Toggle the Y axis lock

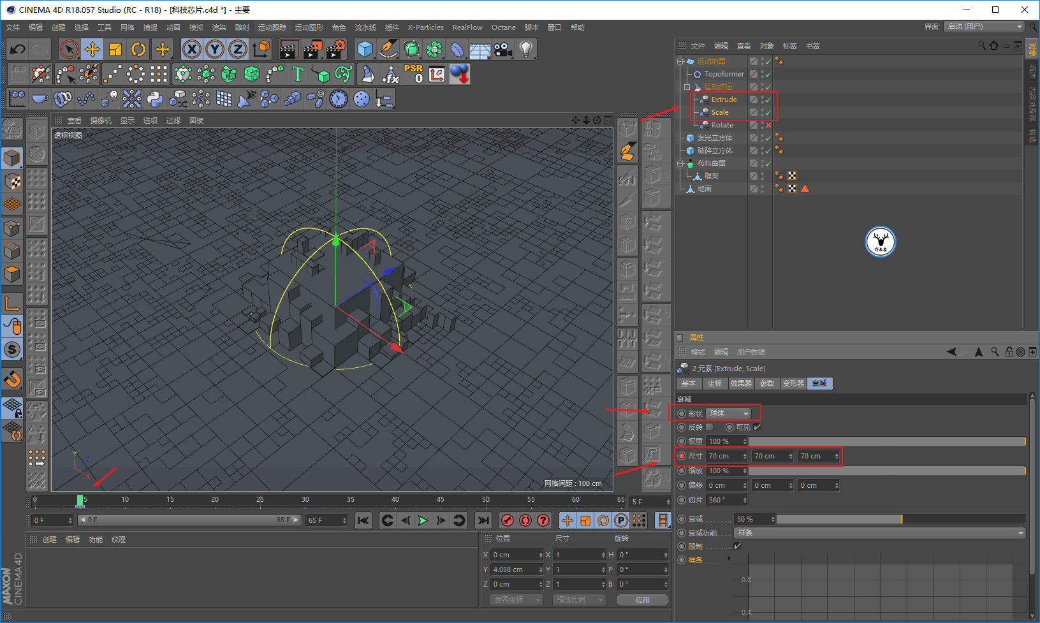[x=215, y=49]
